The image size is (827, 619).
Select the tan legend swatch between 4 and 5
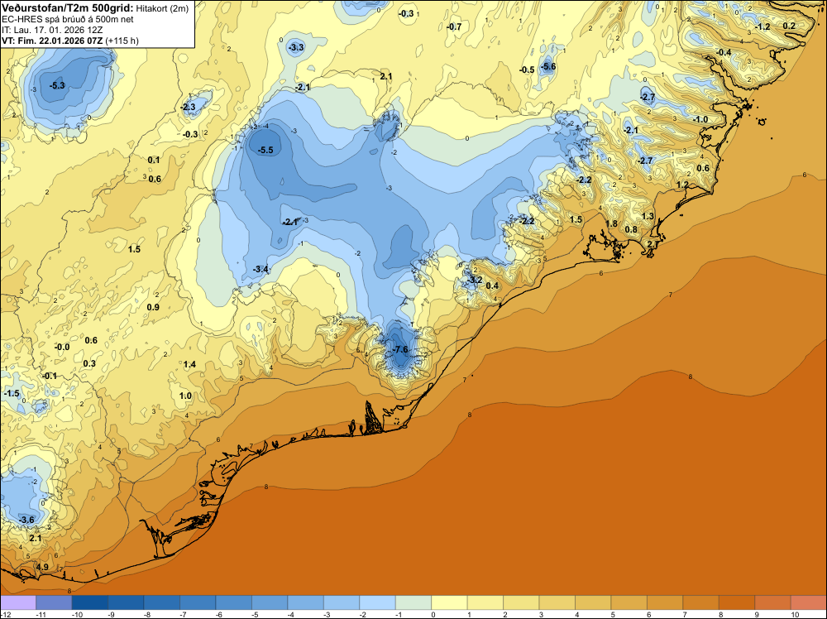coord(593,602)
